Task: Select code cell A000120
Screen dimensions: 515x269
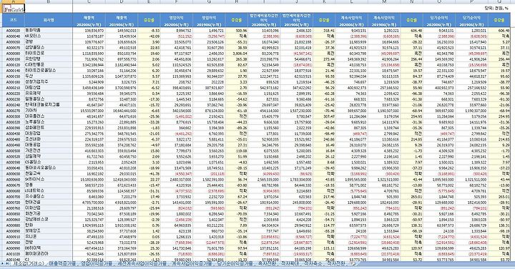Action: (x=13, y=64)
